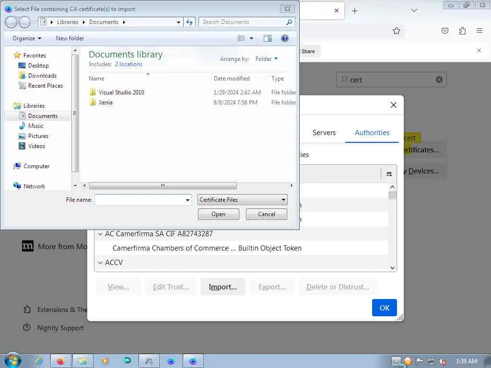This screenshot has height=368, width=491.
Task: Open the Firefox list all tabs chevron
Action: pos(414,11)
